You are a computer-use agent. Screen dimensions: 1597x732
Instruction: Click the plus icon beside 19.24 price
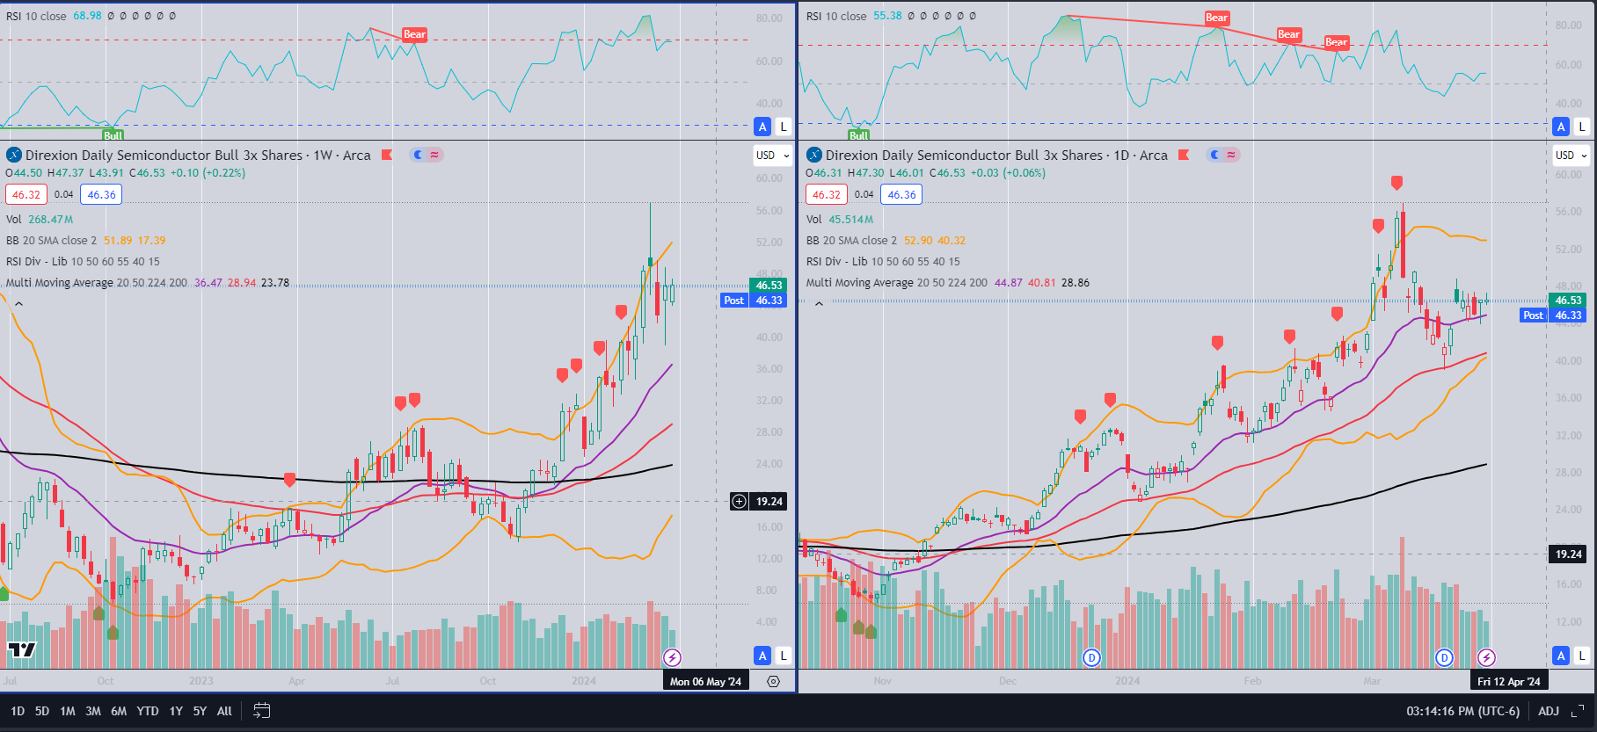739,502
